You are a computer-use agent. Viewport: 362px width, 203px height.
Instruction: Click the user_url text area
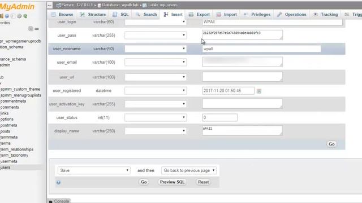coord(242,77)
